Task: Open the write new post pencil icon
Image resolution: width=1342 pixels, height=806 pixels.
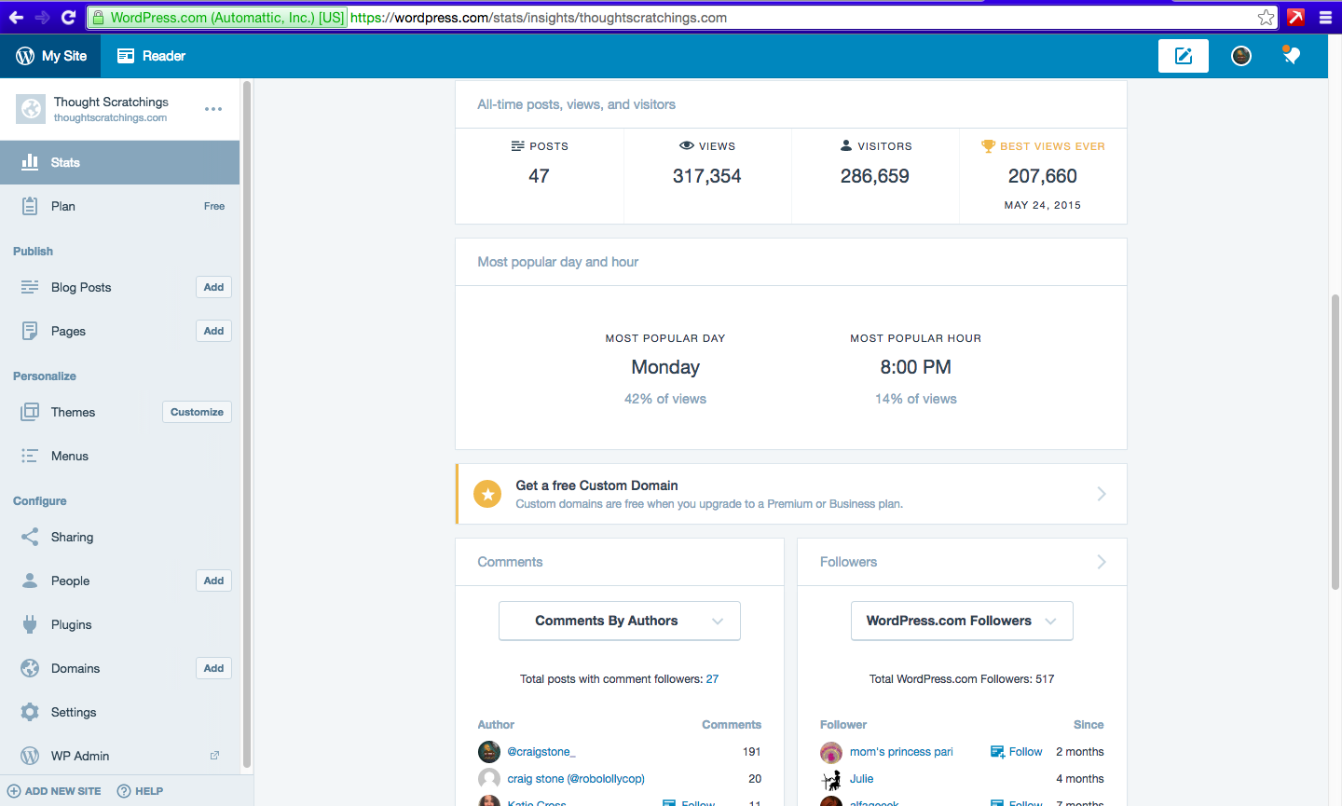Action: (x=1184, y=56)
